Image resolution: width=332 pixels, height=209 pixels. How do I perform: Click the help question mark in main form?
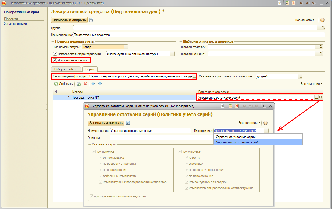(322, 20)
